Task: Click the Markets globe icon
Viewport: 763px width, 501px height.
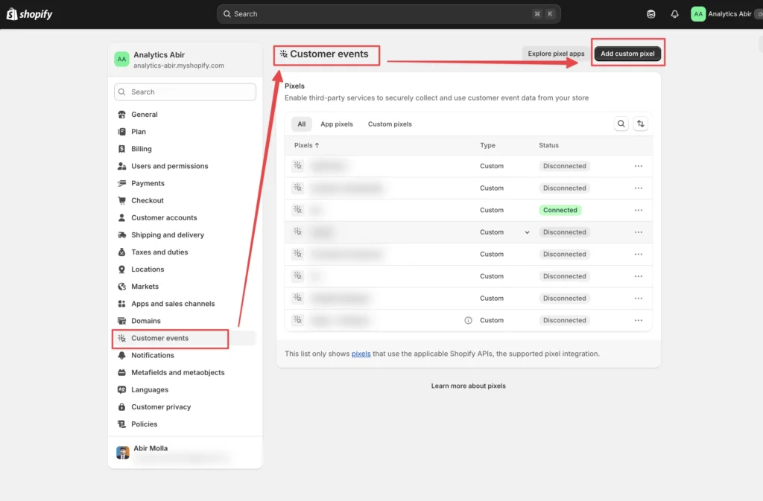Action: tap(121, 287)
